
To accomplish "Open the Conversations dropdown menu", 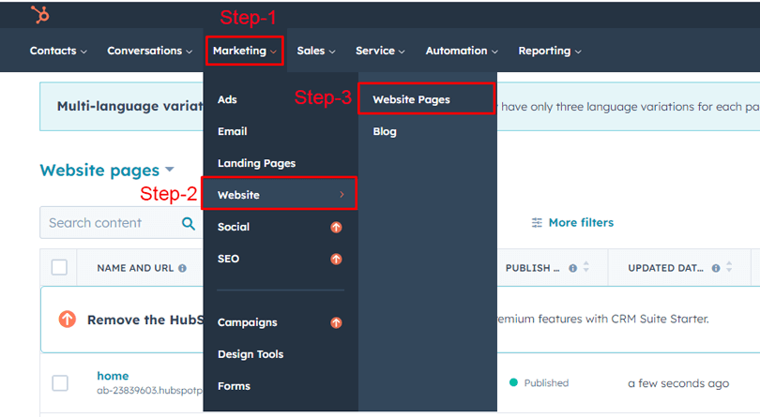I will tap(150, 51).
